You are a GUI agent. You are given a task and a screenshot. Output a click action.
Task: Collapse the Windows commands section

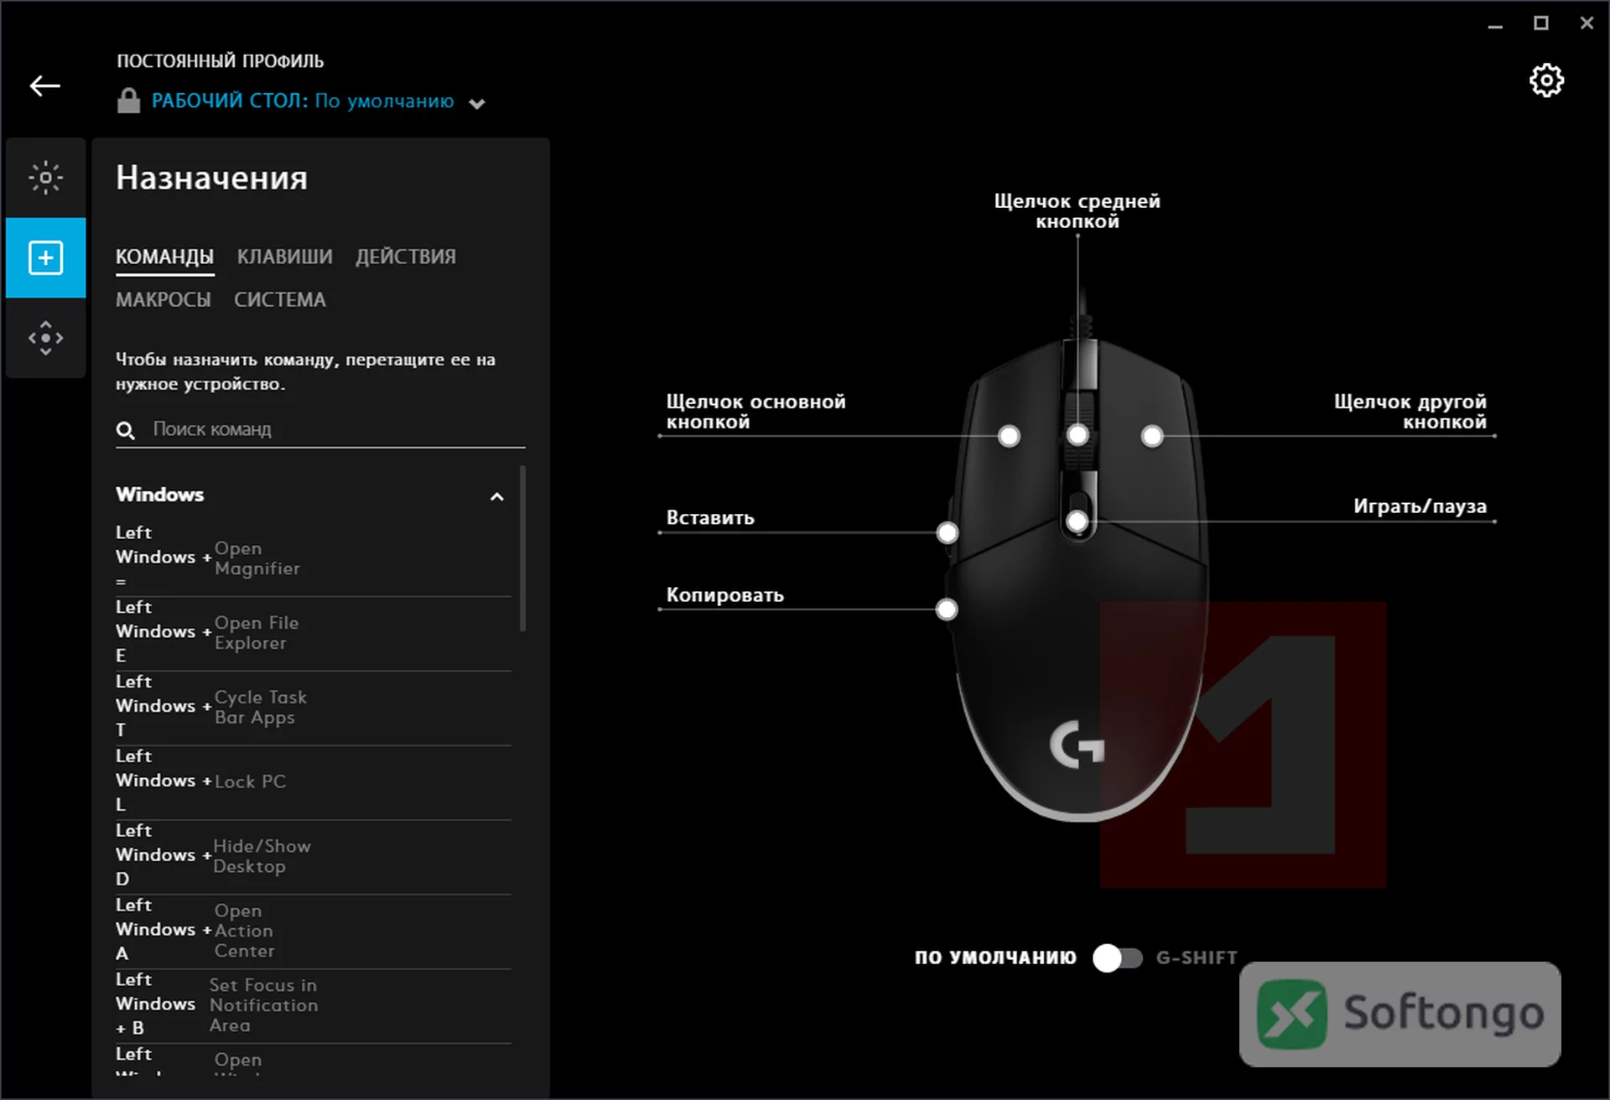(497, 496)
